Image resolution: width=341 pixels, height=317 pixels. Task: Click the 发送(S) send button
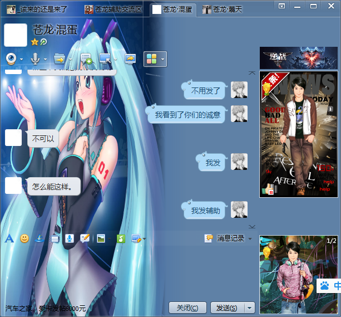(x=228, y=308)
